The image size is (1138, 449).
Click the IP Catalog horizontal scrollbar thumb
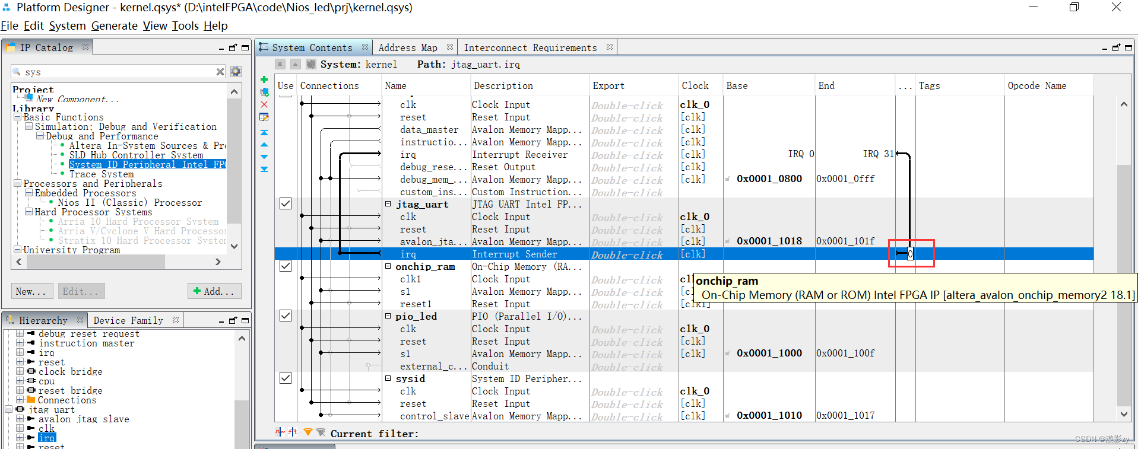point(94,262)
